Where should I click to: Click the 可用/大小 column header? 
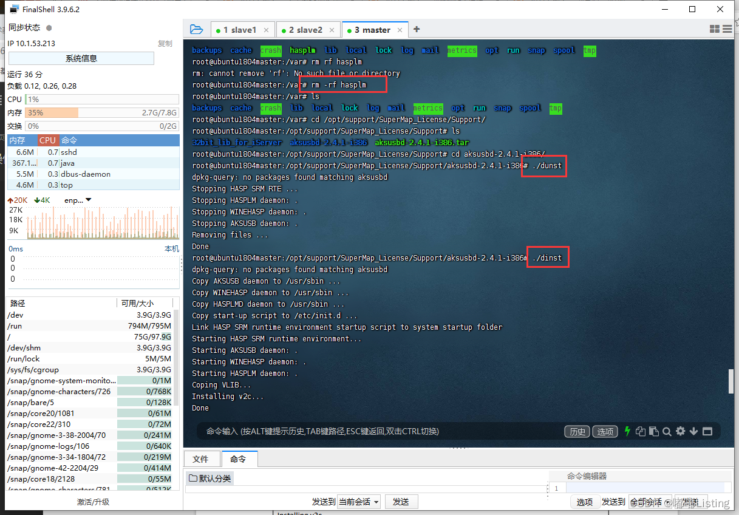pyautogui.click(x=145, y=303)
